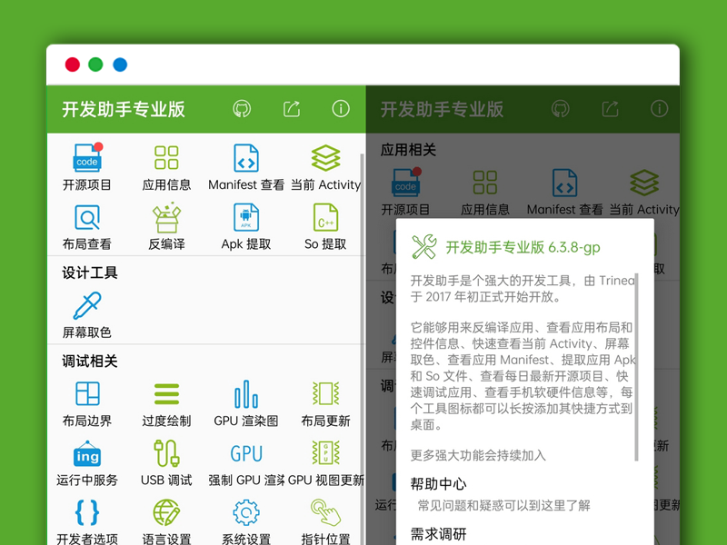Open 语言设置
The height and width of the screenshot is (545, 727).
coord(166,521)
